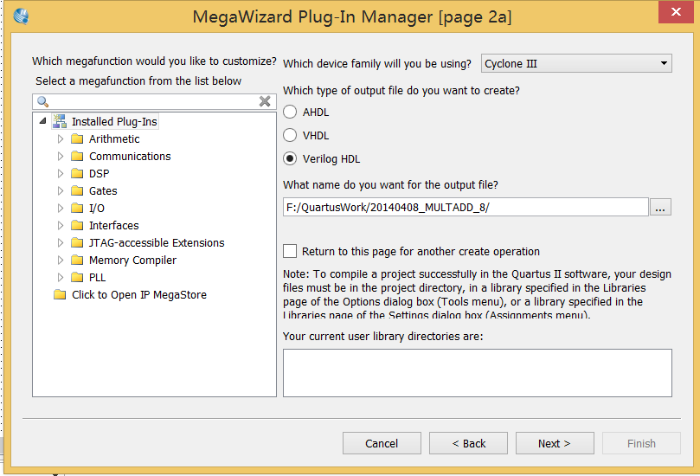Screen dimensions: 700x476
Task: Open the device family dropdown
Action: tap(664, 63)
